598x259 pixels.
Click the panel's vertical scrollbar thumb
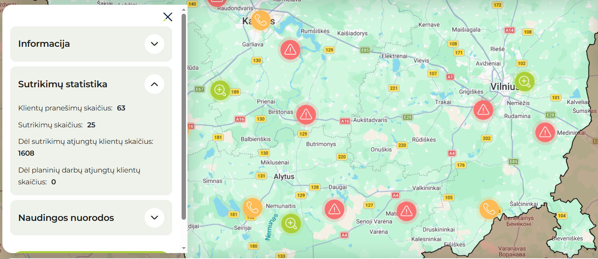pyautogui.click(x=184, y=116)
